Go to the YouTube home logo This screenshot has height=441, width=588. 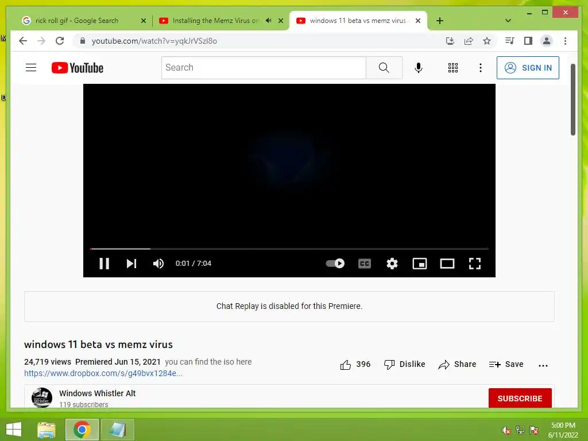tap(78, 68)
